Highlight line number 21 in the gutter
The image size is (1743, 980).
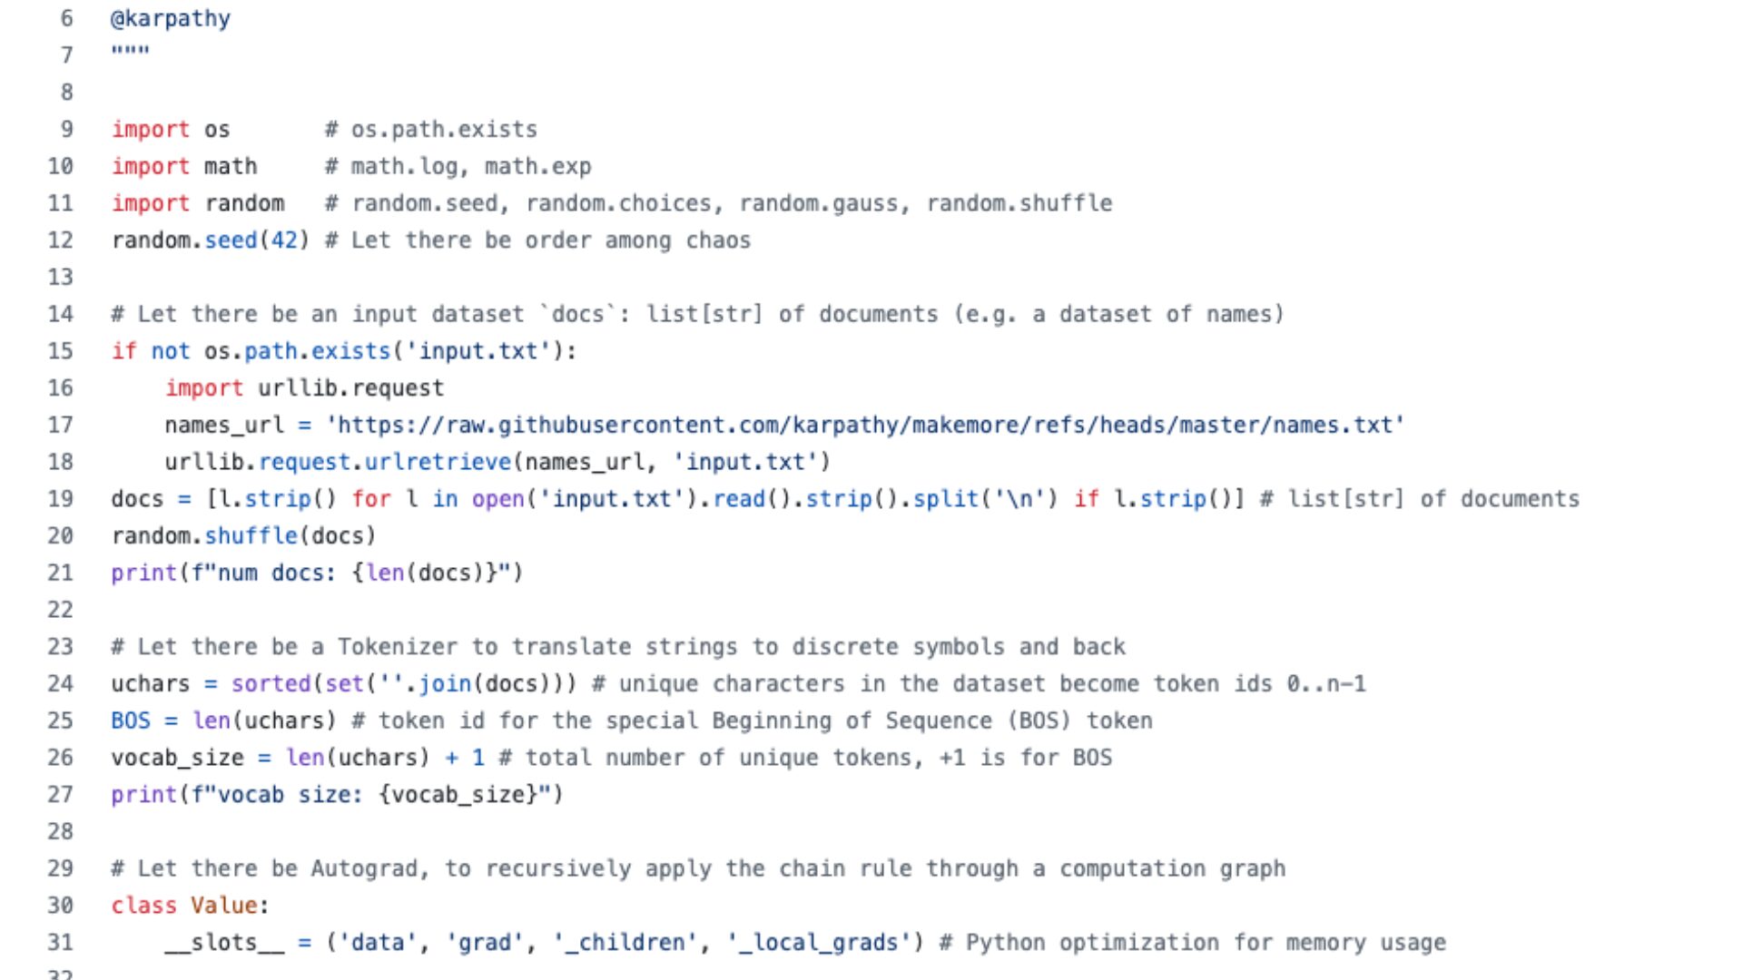pos(60,573)
